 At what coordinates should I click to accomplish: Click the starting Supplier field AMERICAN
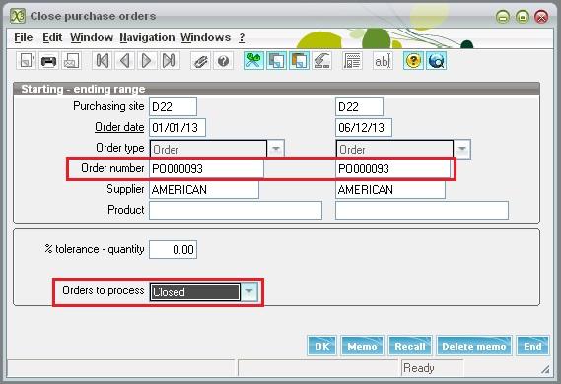pyautogui.click(x=204, y=189)
